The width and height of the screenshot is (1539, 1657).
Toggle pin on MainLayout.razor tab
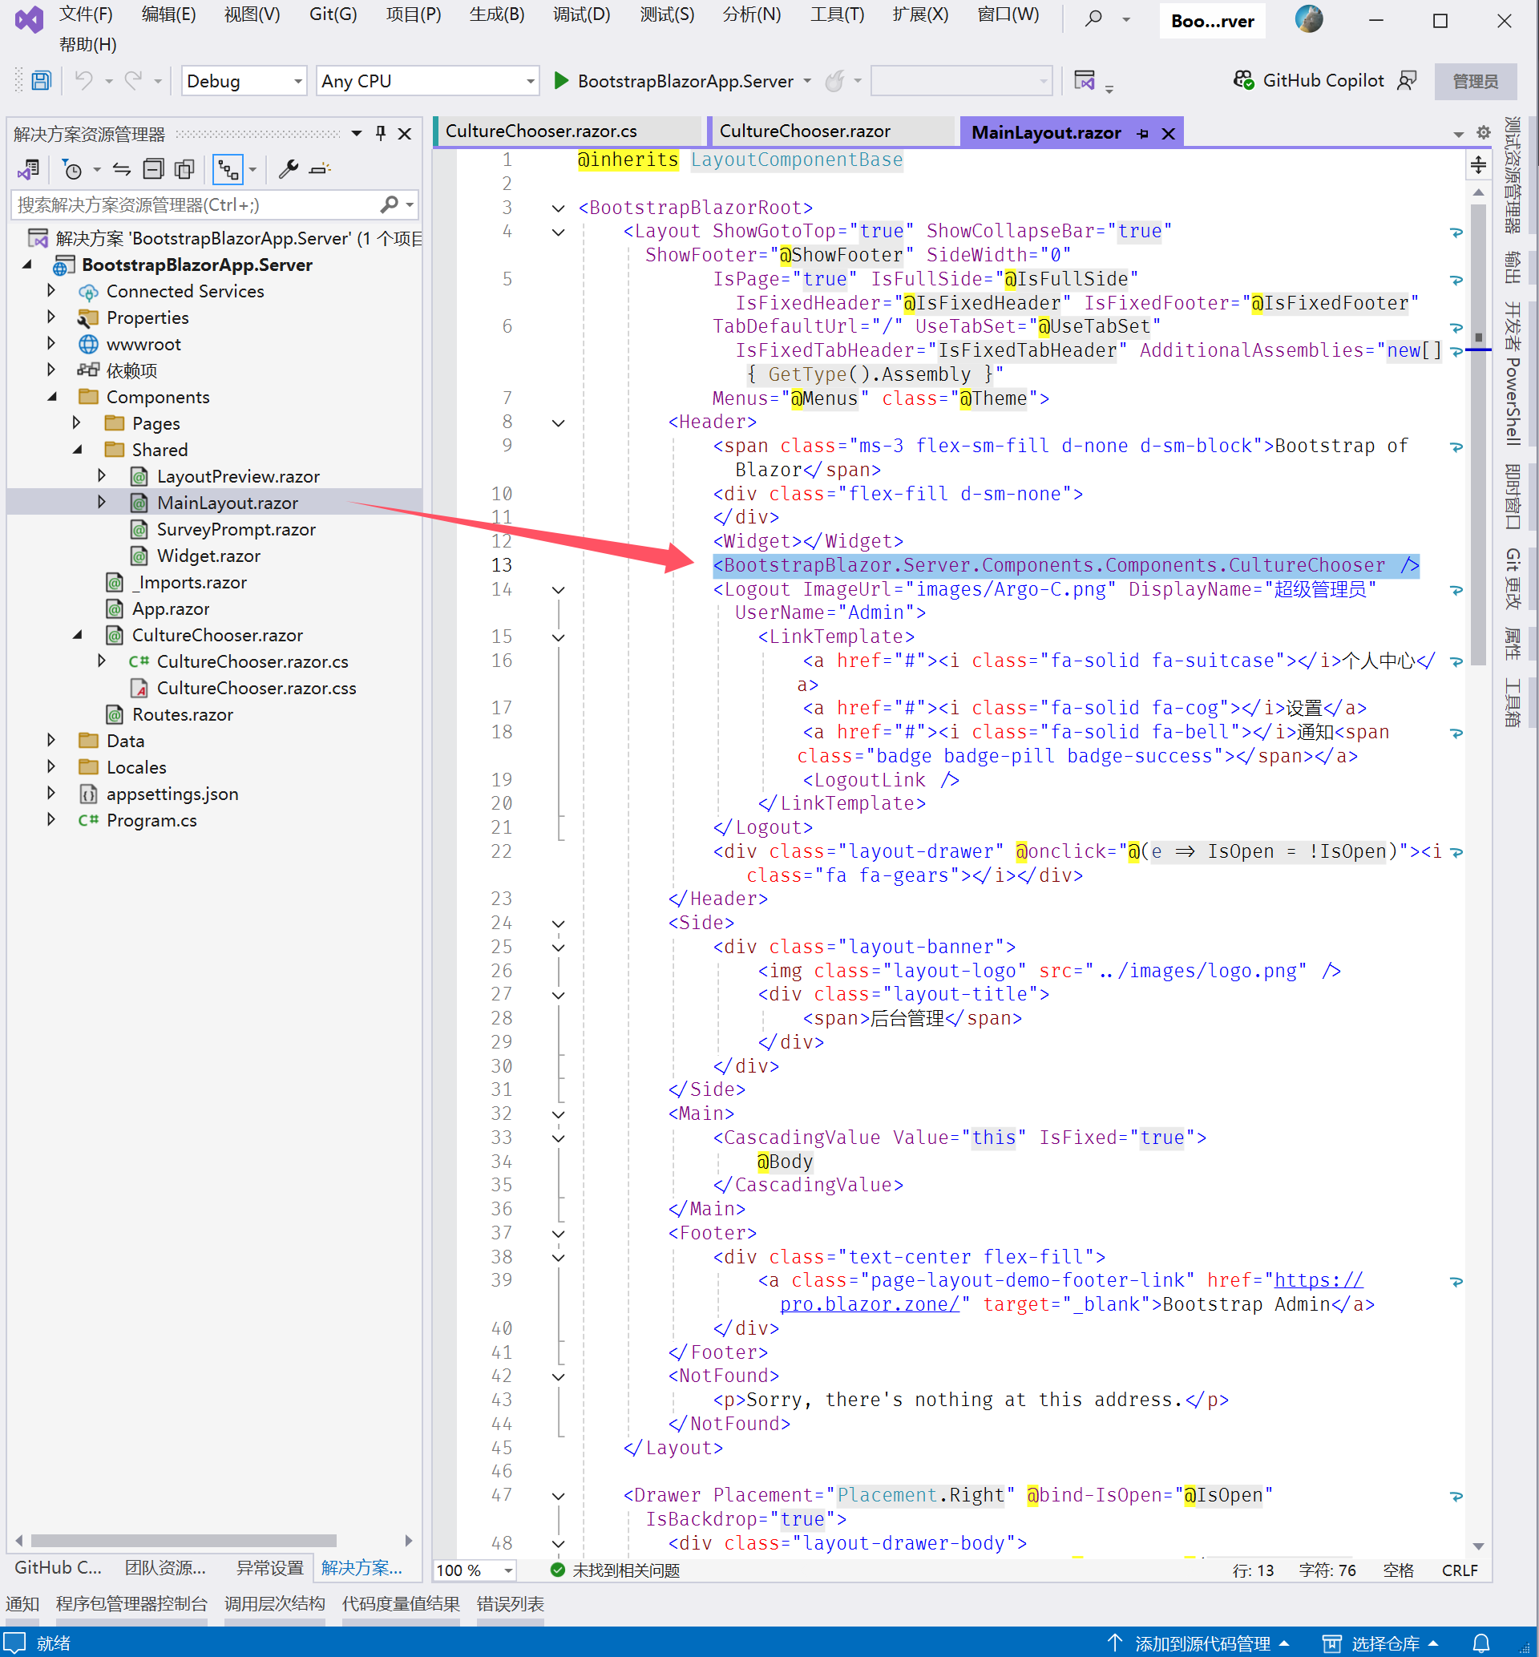(1142, 134)
